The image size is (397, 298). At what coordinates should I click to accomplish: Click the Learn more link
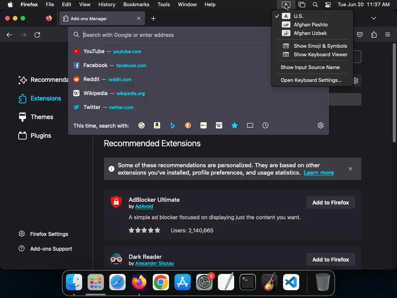319,173
